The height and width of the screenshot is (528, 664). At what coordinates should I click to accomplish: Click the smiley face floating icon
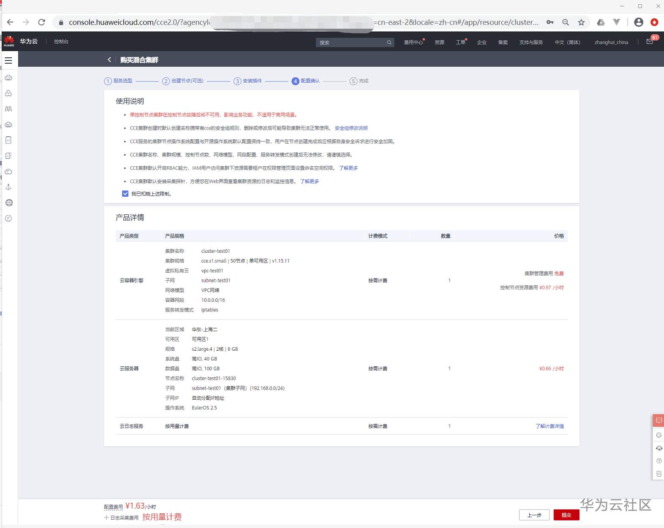click(x=659, y=435)
